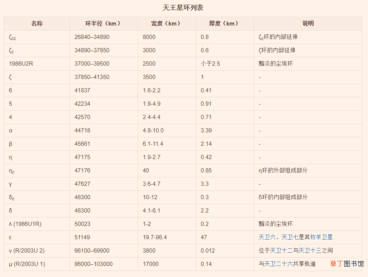The image size is (368, 277).
Task: Select radius value 47176
Action: click(x=82, y=171)
